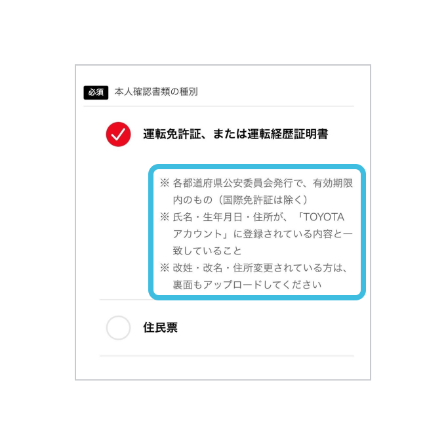
Task: Click the black 必須 badge
Action: pos(96,92)
